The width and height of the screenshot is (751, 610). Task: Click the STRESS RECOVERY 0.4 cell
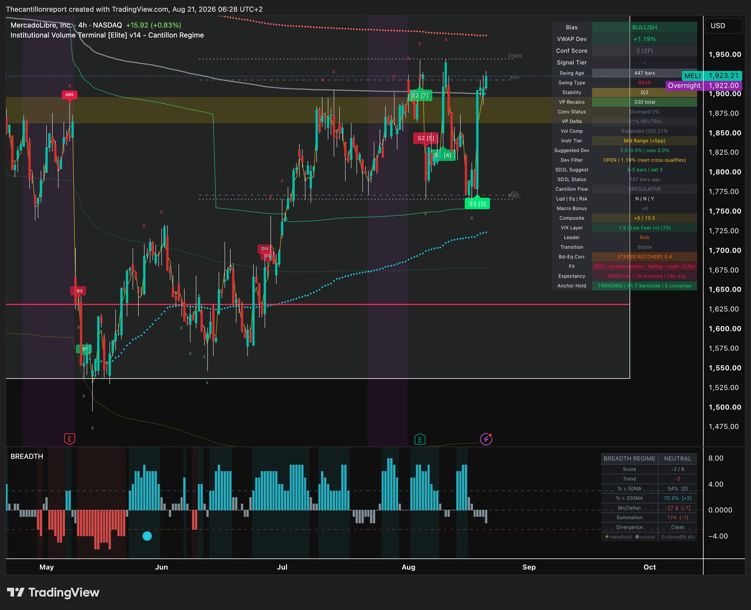(x=644, y=257)
